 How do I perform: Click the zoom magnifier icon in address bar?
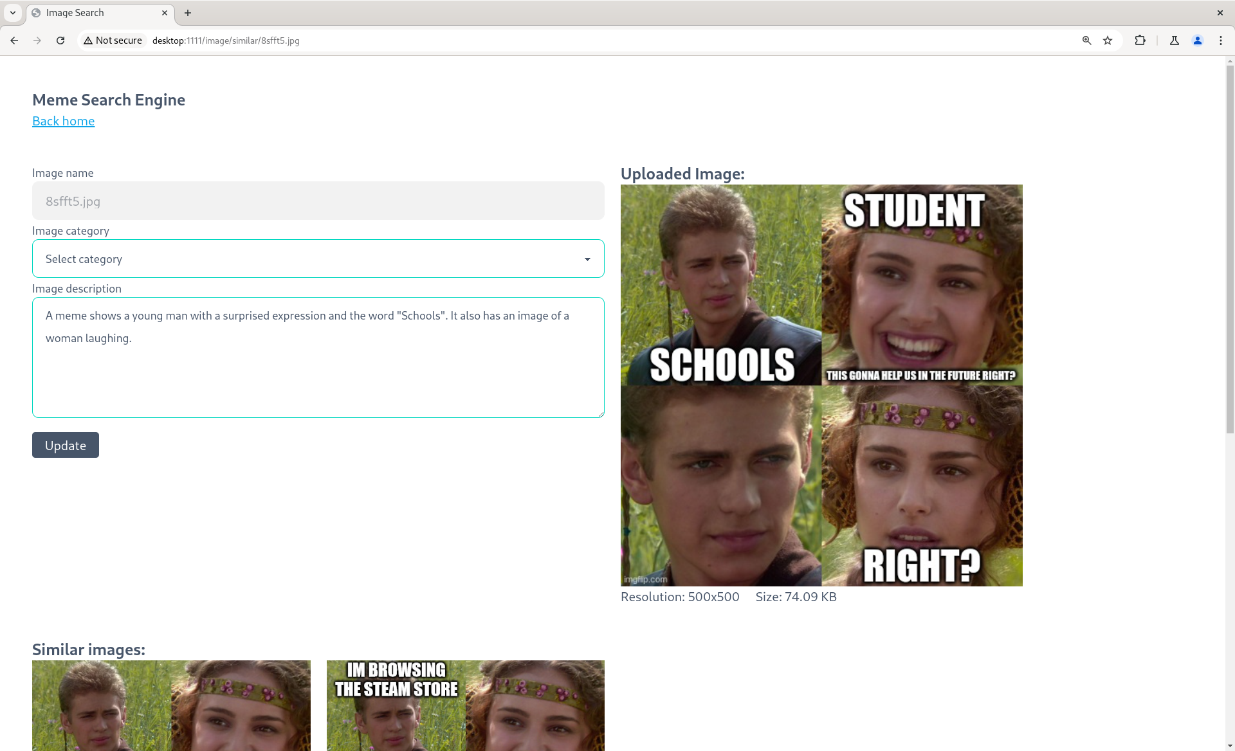coord(1086,41)
